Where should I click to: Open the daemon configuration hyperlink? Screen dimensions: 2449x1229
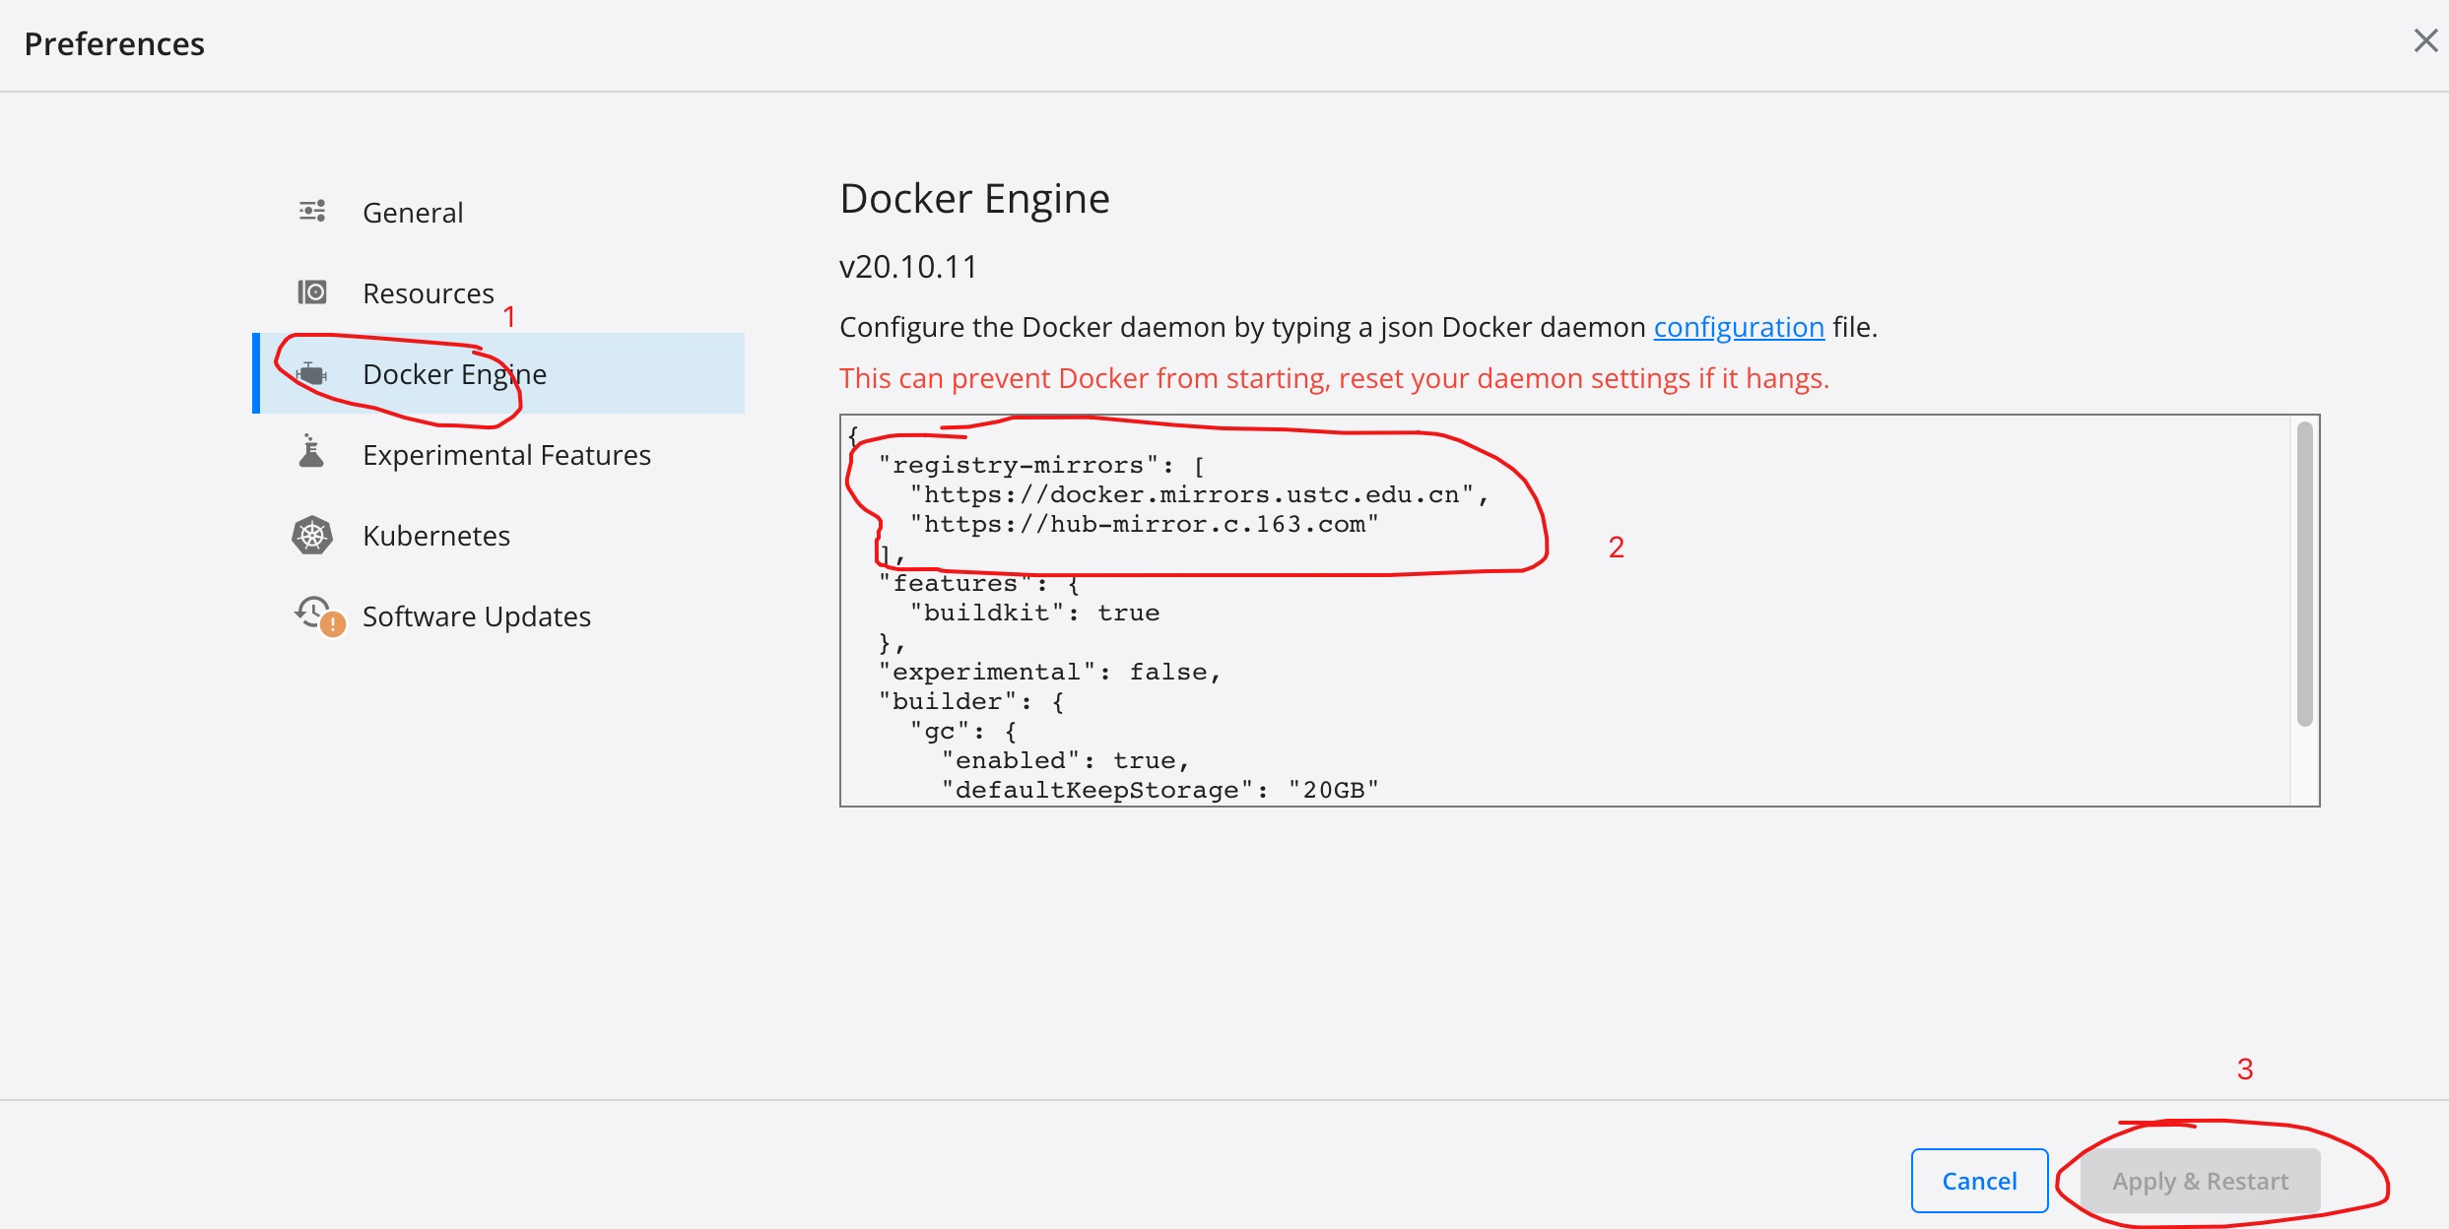point(1739,327)
